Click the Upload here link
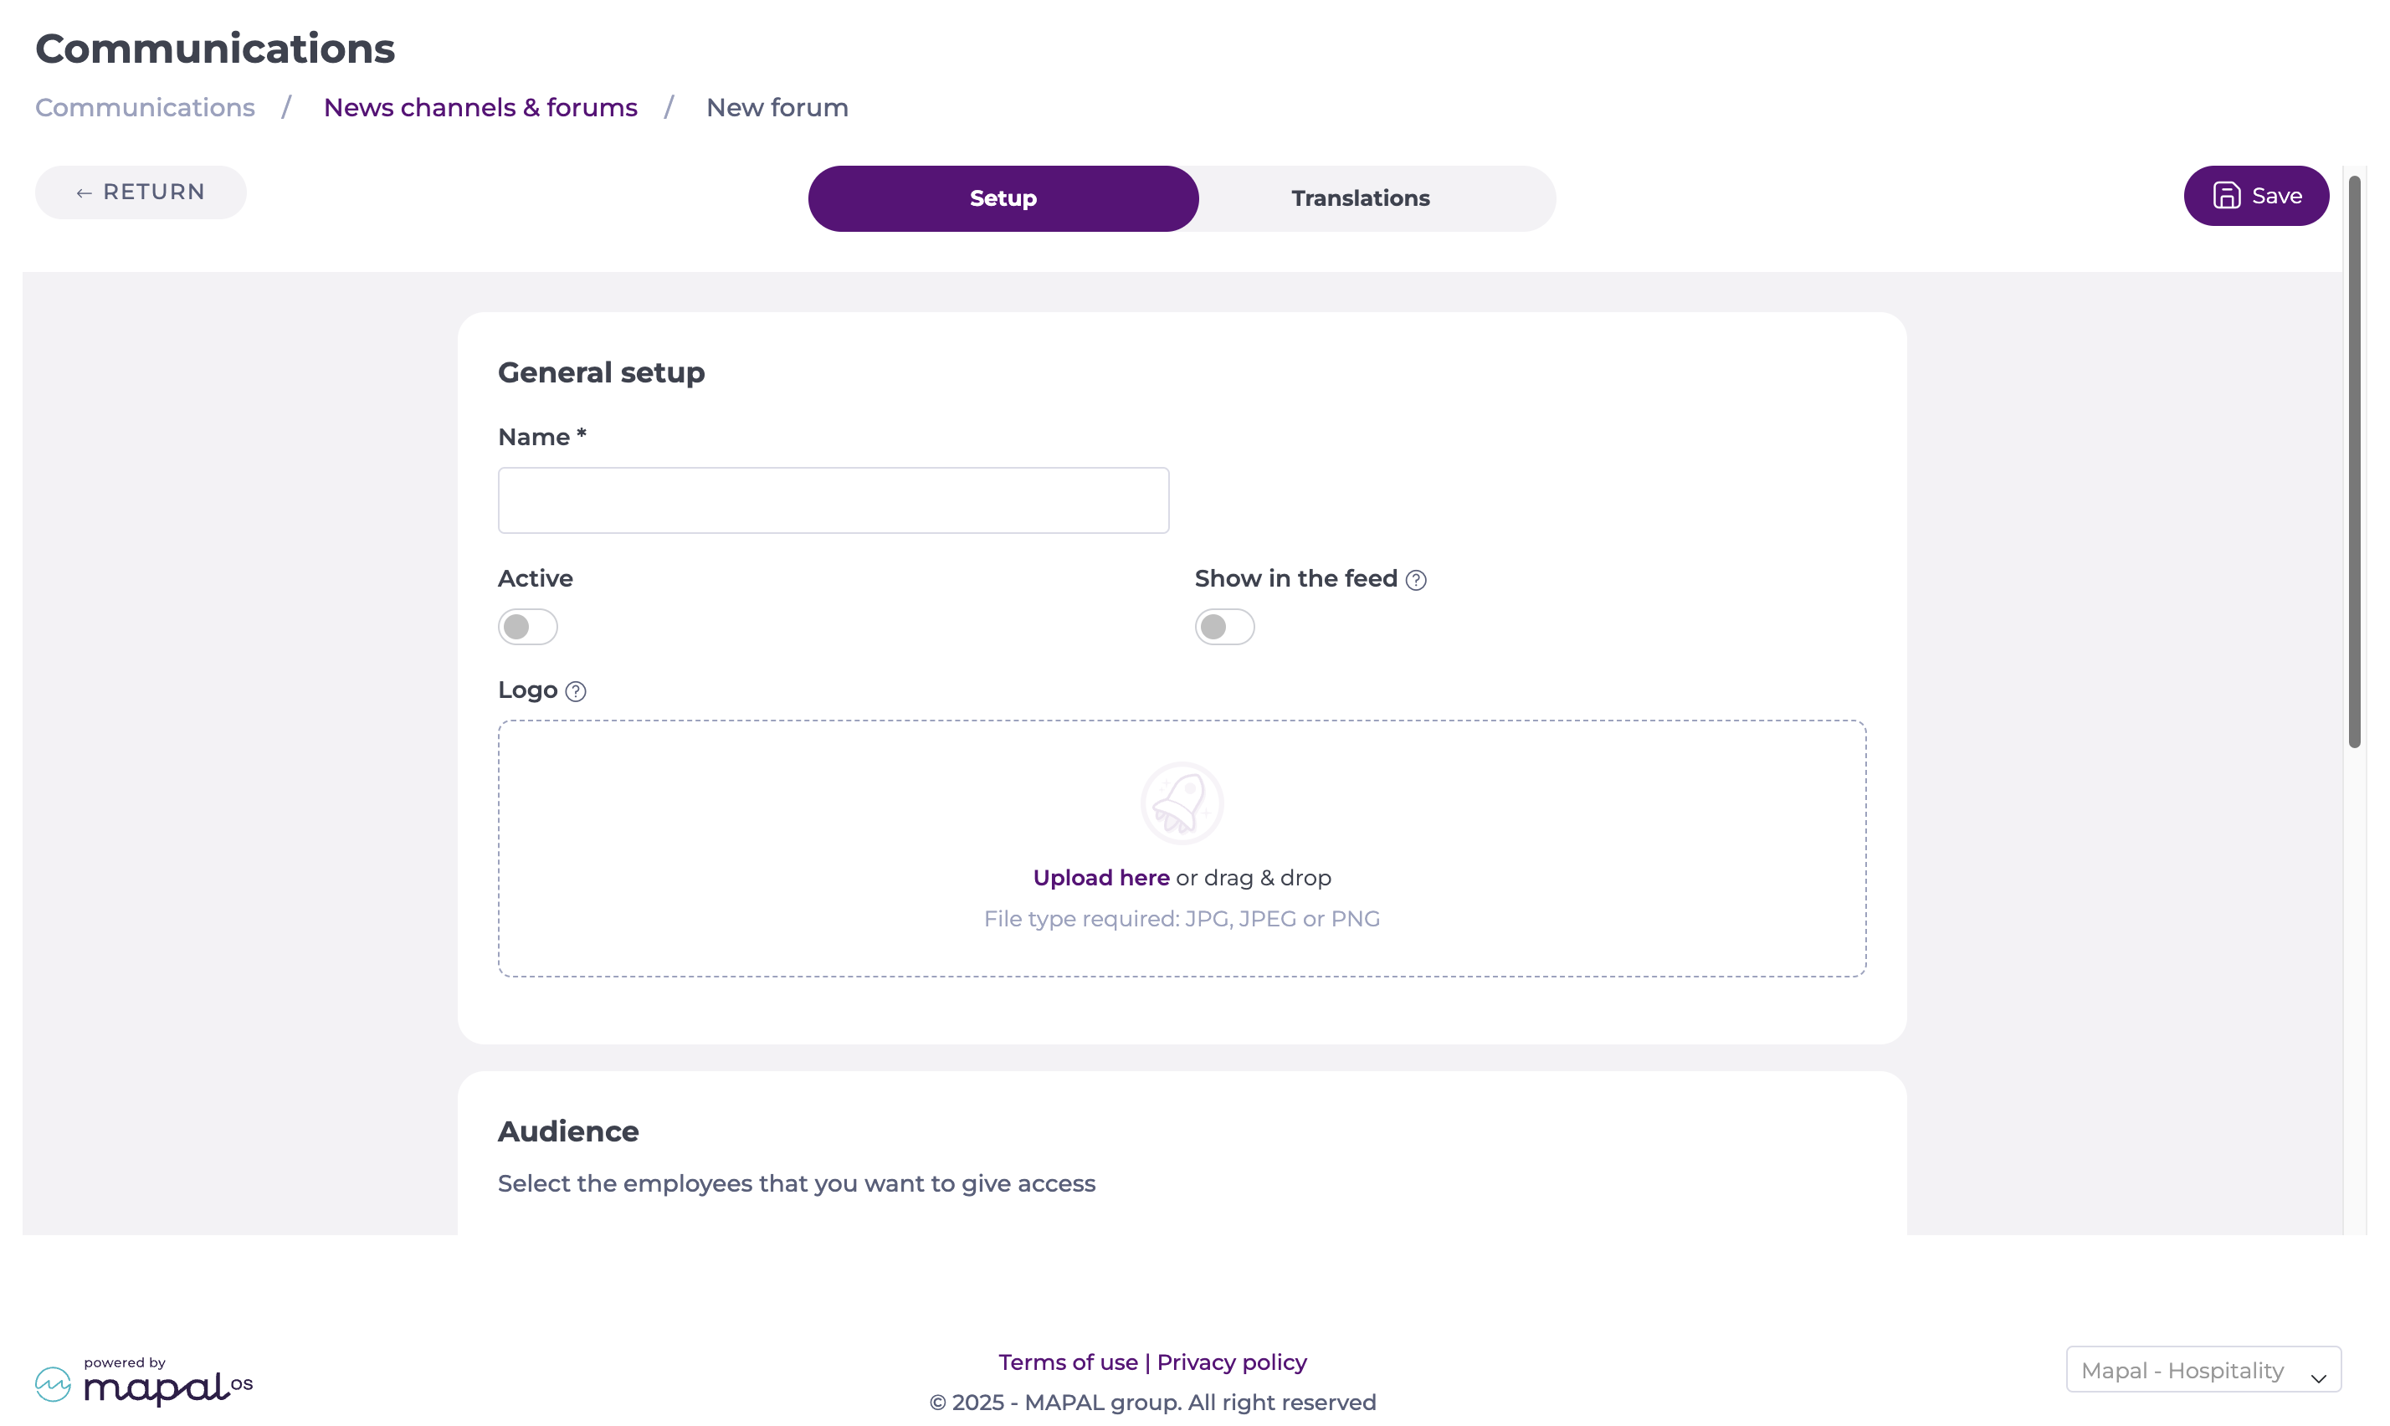Screen dimensions: 2390x1426 click(1101, 877)
